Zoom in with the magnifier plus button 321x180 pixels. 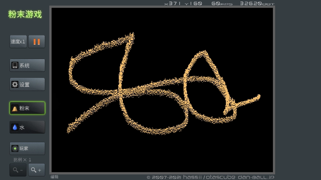(36, 170)
